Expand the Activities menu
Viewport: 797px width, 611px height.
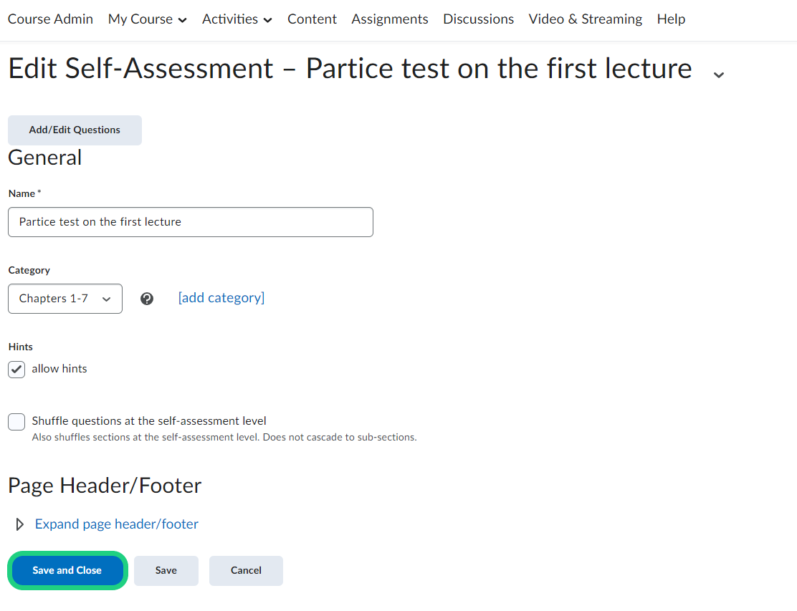point(237,19)
